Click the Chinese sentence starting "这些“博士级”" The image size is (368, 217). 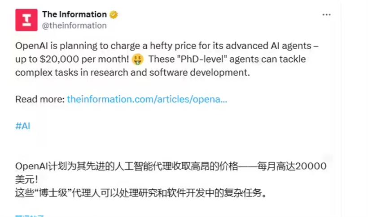(141, 193)
